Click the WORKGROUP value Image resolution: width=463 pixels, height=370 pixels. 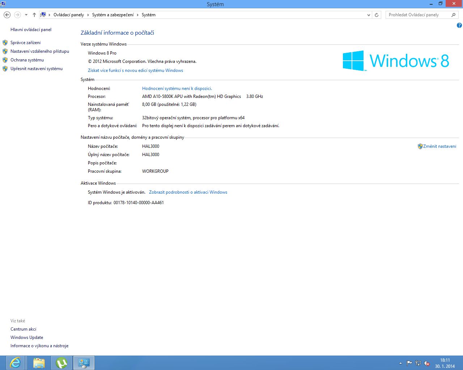click(x=155, y=171)
